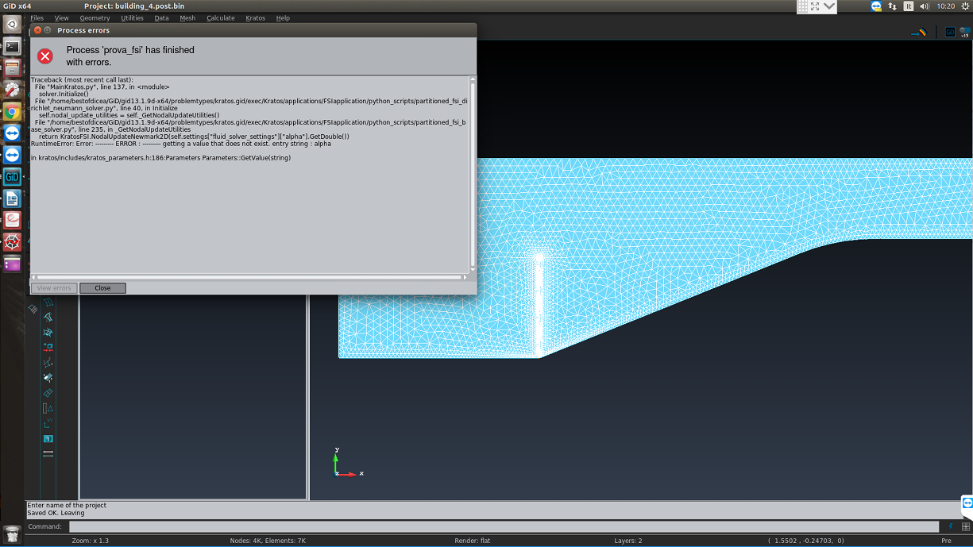Open the View menu dropdown

[x=61, y=17]
